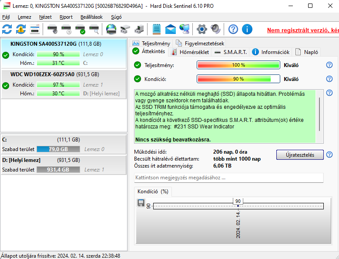Click the 90 data point on the graph
Image resolution: width=339 pixels, height=259 pixels.
[238, 206]
